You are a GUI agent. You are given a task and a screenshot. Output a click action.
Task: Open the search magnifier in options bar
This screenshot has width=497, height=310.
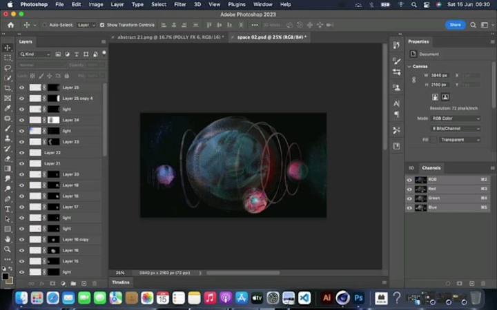[473, 25]
